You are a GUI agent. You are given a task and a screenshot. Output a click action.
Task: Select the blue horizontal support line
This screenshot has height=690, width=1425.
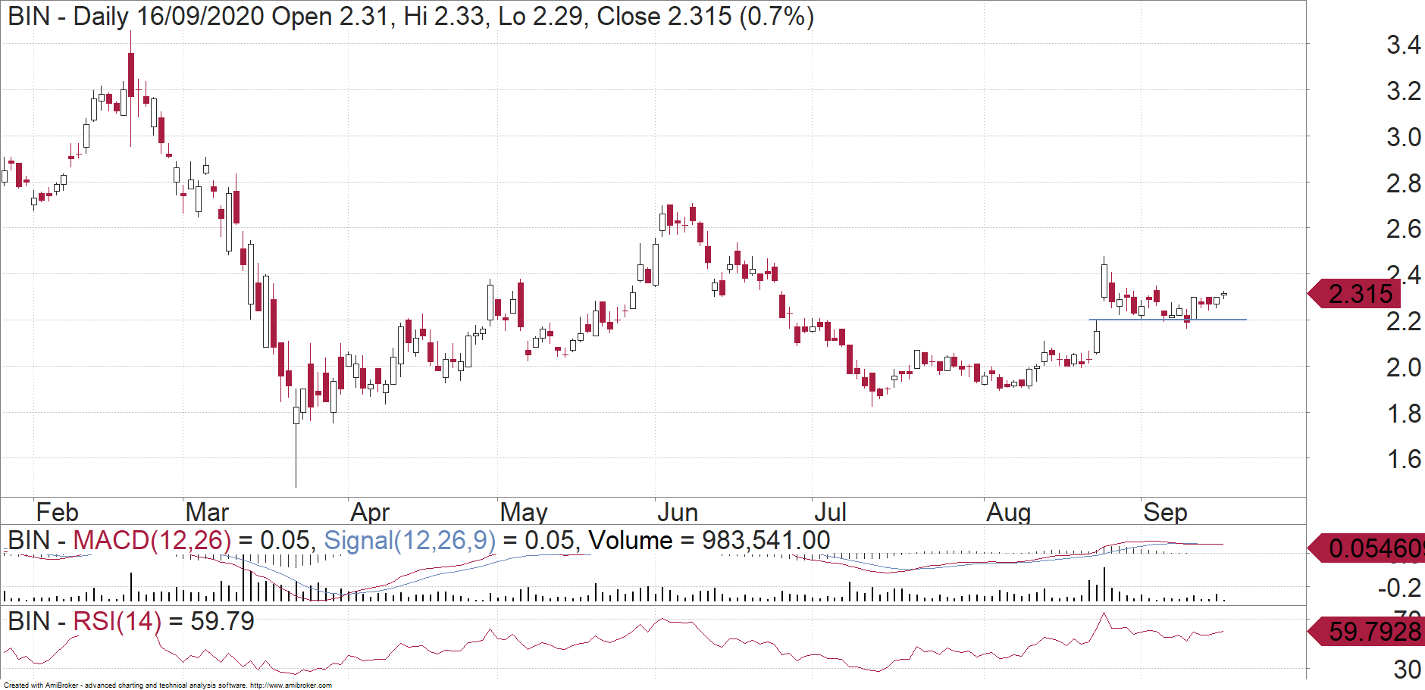tap(1167, 320)
